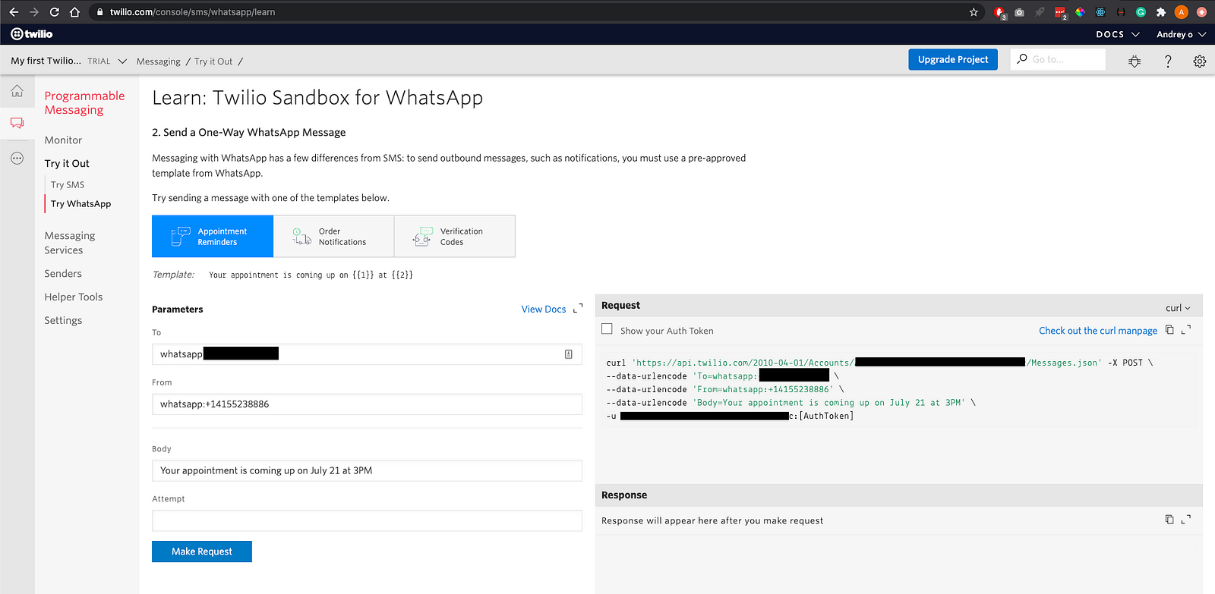Go back to the previous page
1215x594 pixels.
click(14, 12)
